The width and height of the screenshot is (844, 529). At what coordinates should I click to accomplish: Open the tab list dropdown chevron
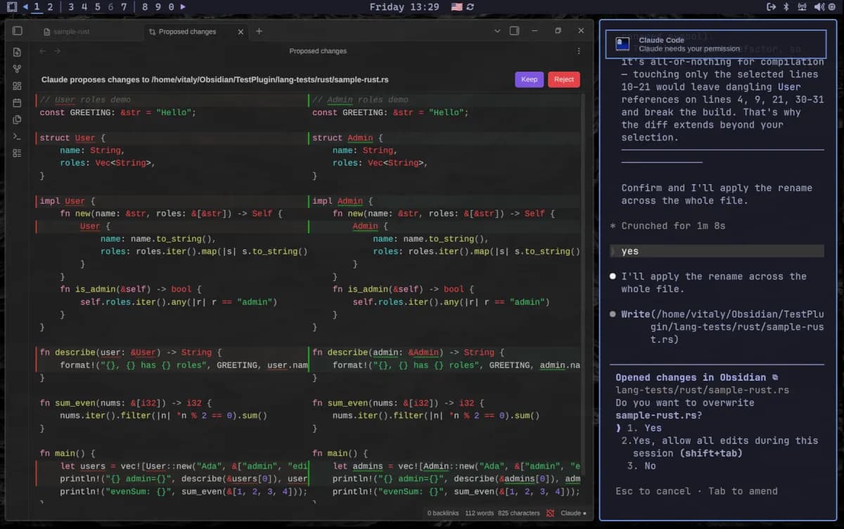(497, 31)
